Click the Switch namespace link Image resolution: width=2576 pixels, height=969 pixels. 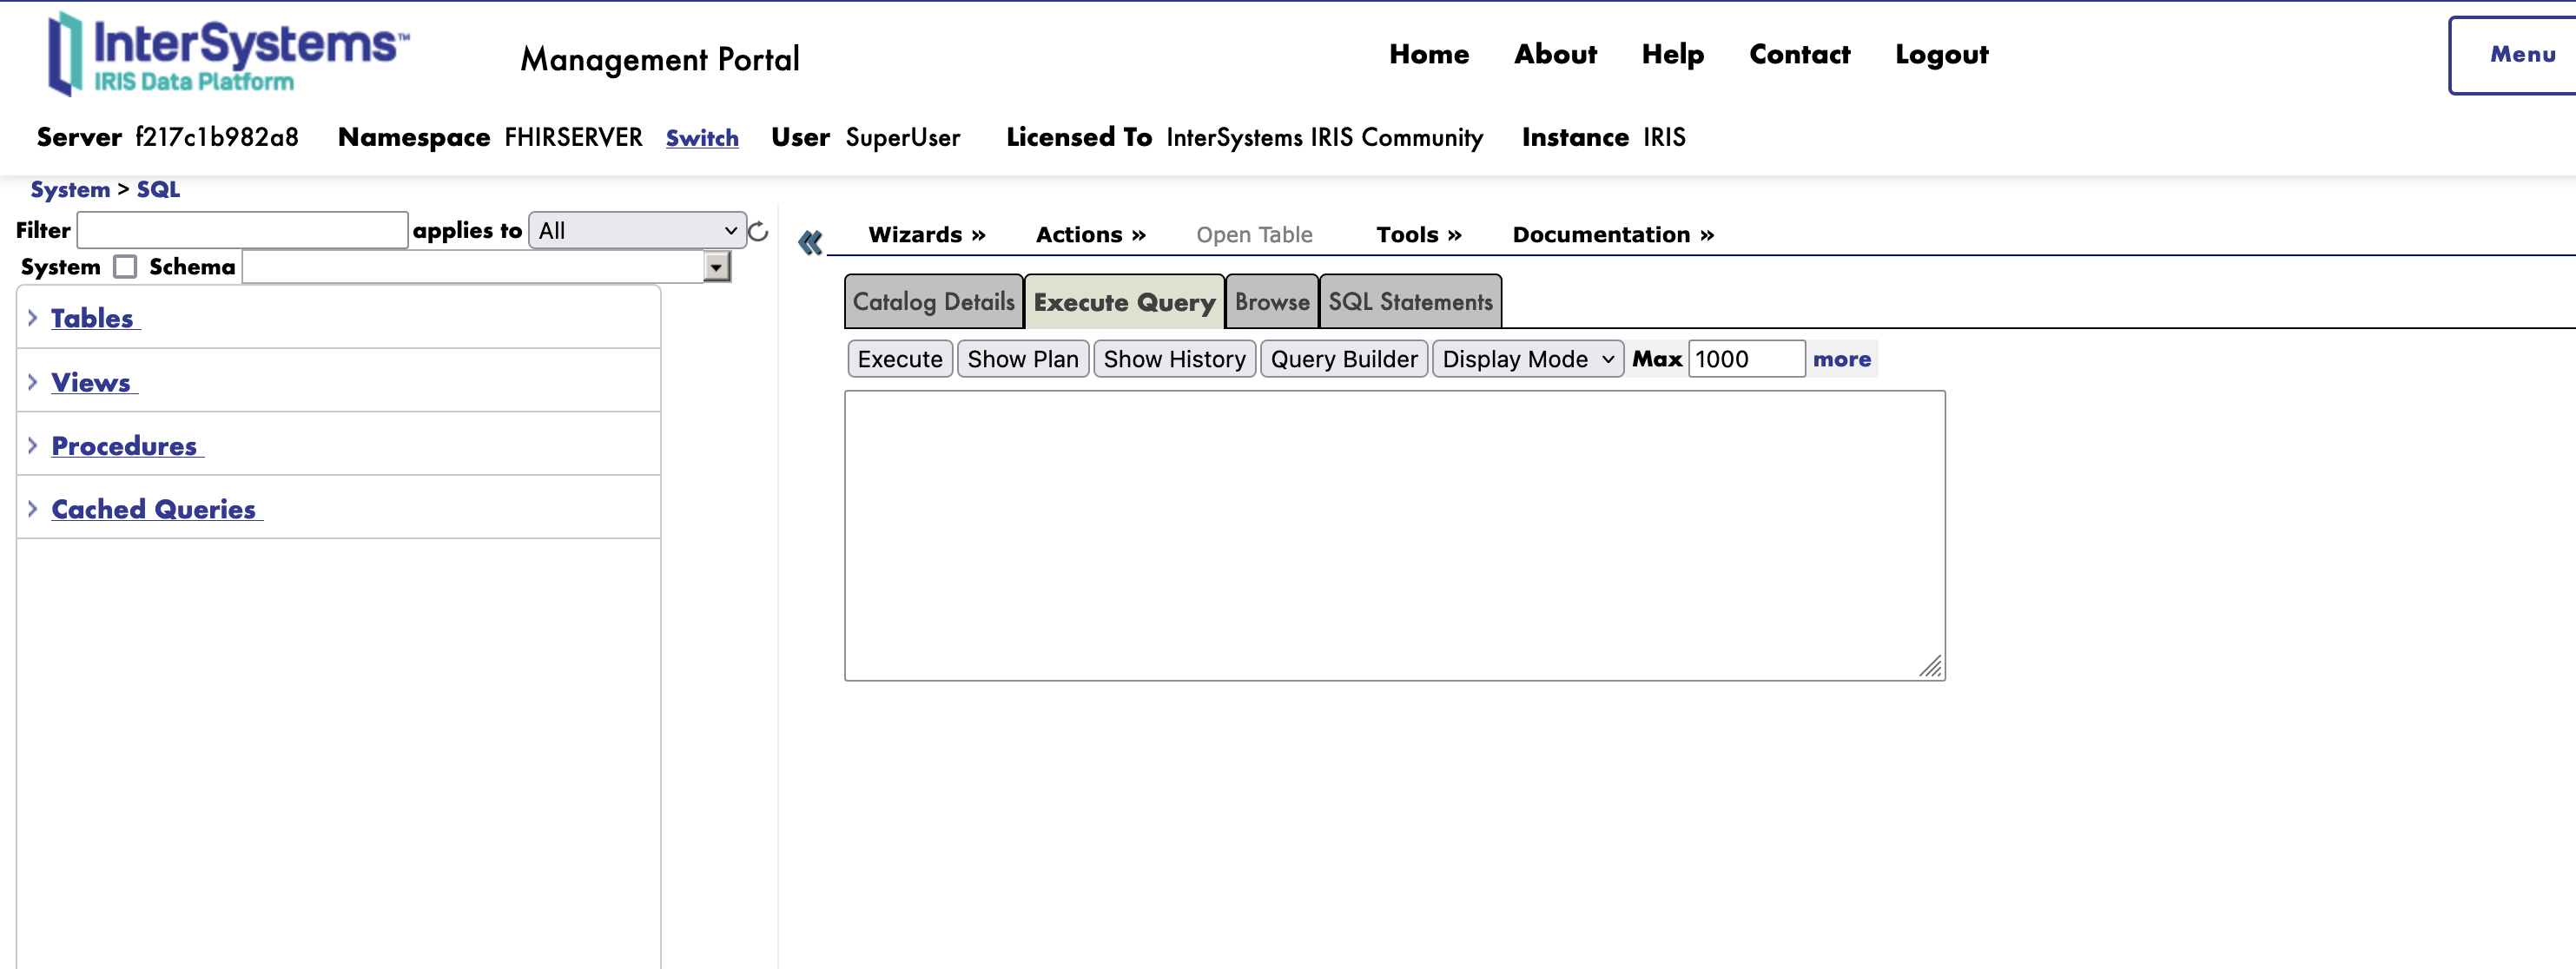[702, 138]
